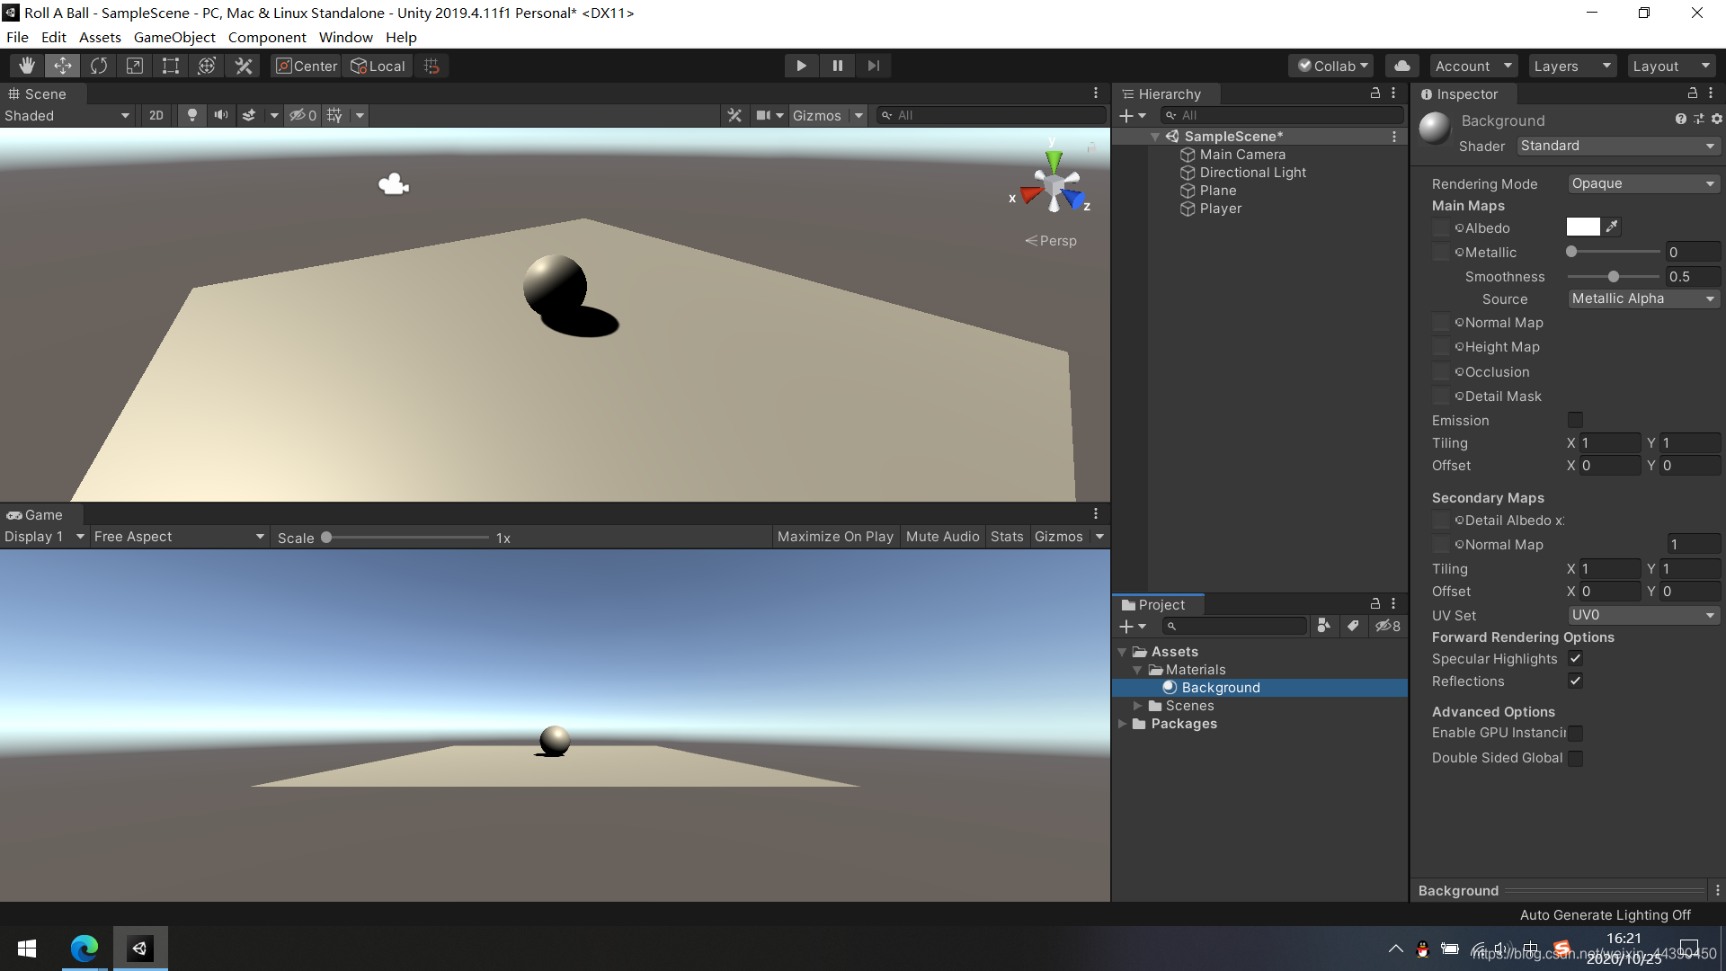Select the Transform tool
The height and width of the screenshot is (971, 1726).
(x=207, y=66)
